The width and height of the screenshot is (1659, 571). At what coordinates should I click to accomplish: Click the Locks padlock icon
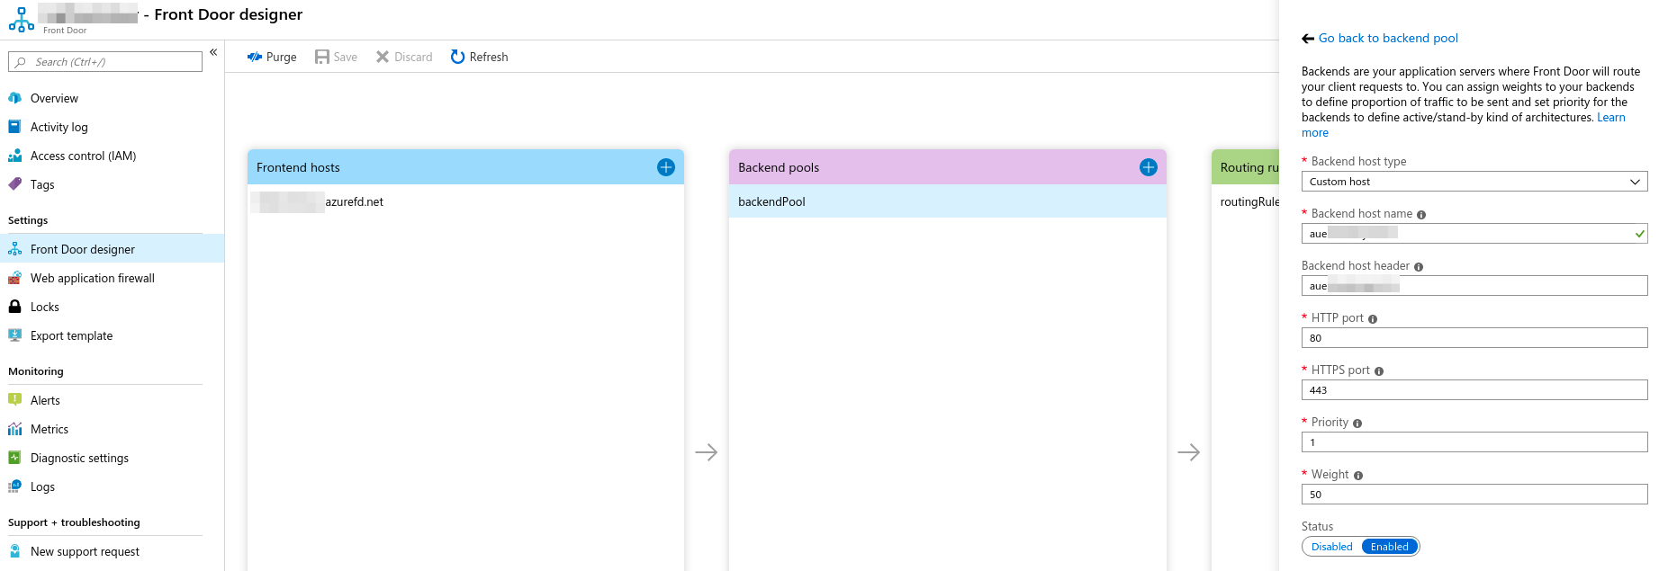15,307
